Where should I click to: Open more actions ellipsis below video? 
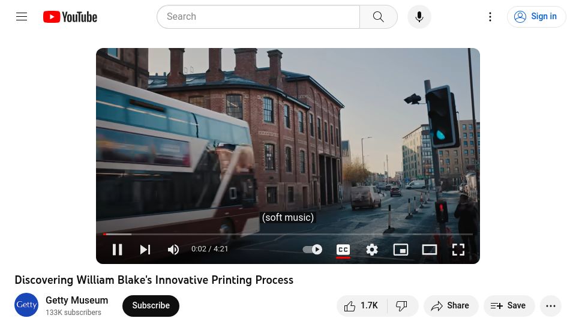click(551, 305)
